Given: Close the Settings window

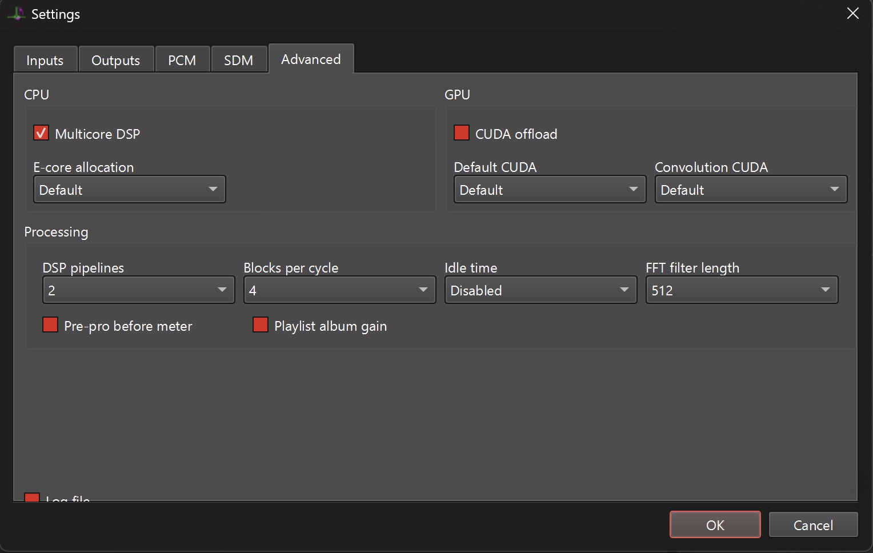Looking at the screenshot, I should 852,14.
